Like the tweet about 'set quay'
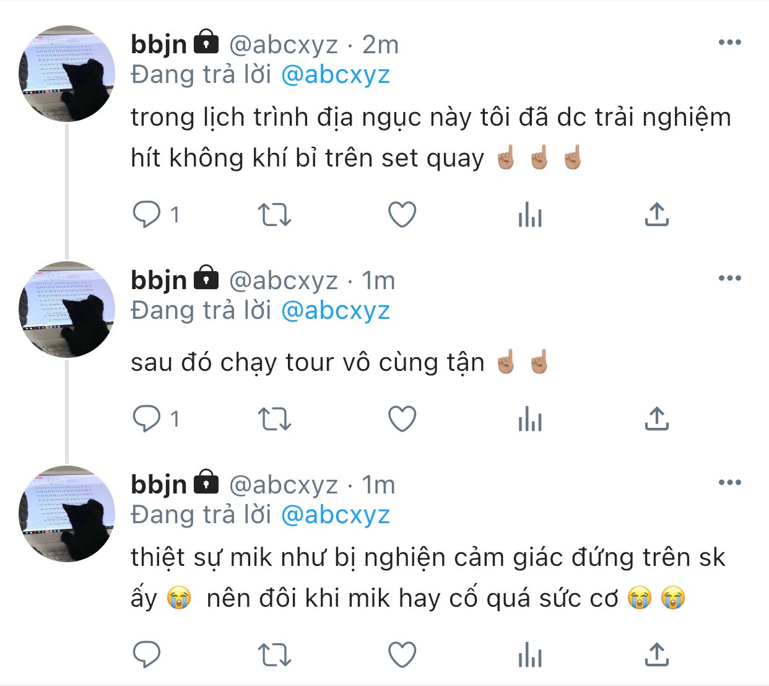 click(402, 215)
